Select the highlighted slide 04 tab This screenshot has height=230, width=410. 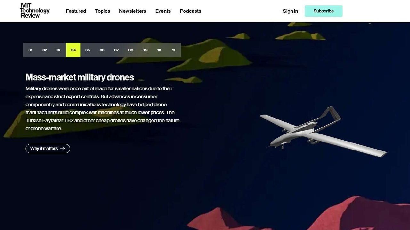tap(73, 50)
